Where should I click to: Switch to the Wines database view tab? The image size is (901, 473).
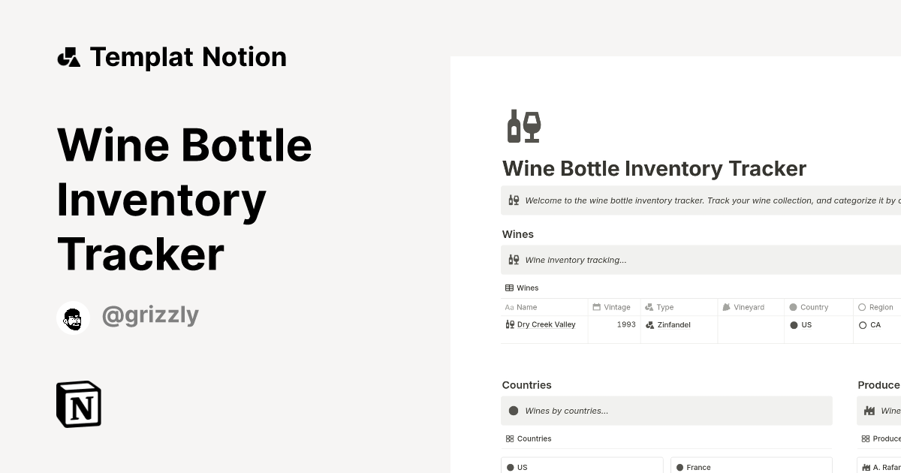click(521, 288)
